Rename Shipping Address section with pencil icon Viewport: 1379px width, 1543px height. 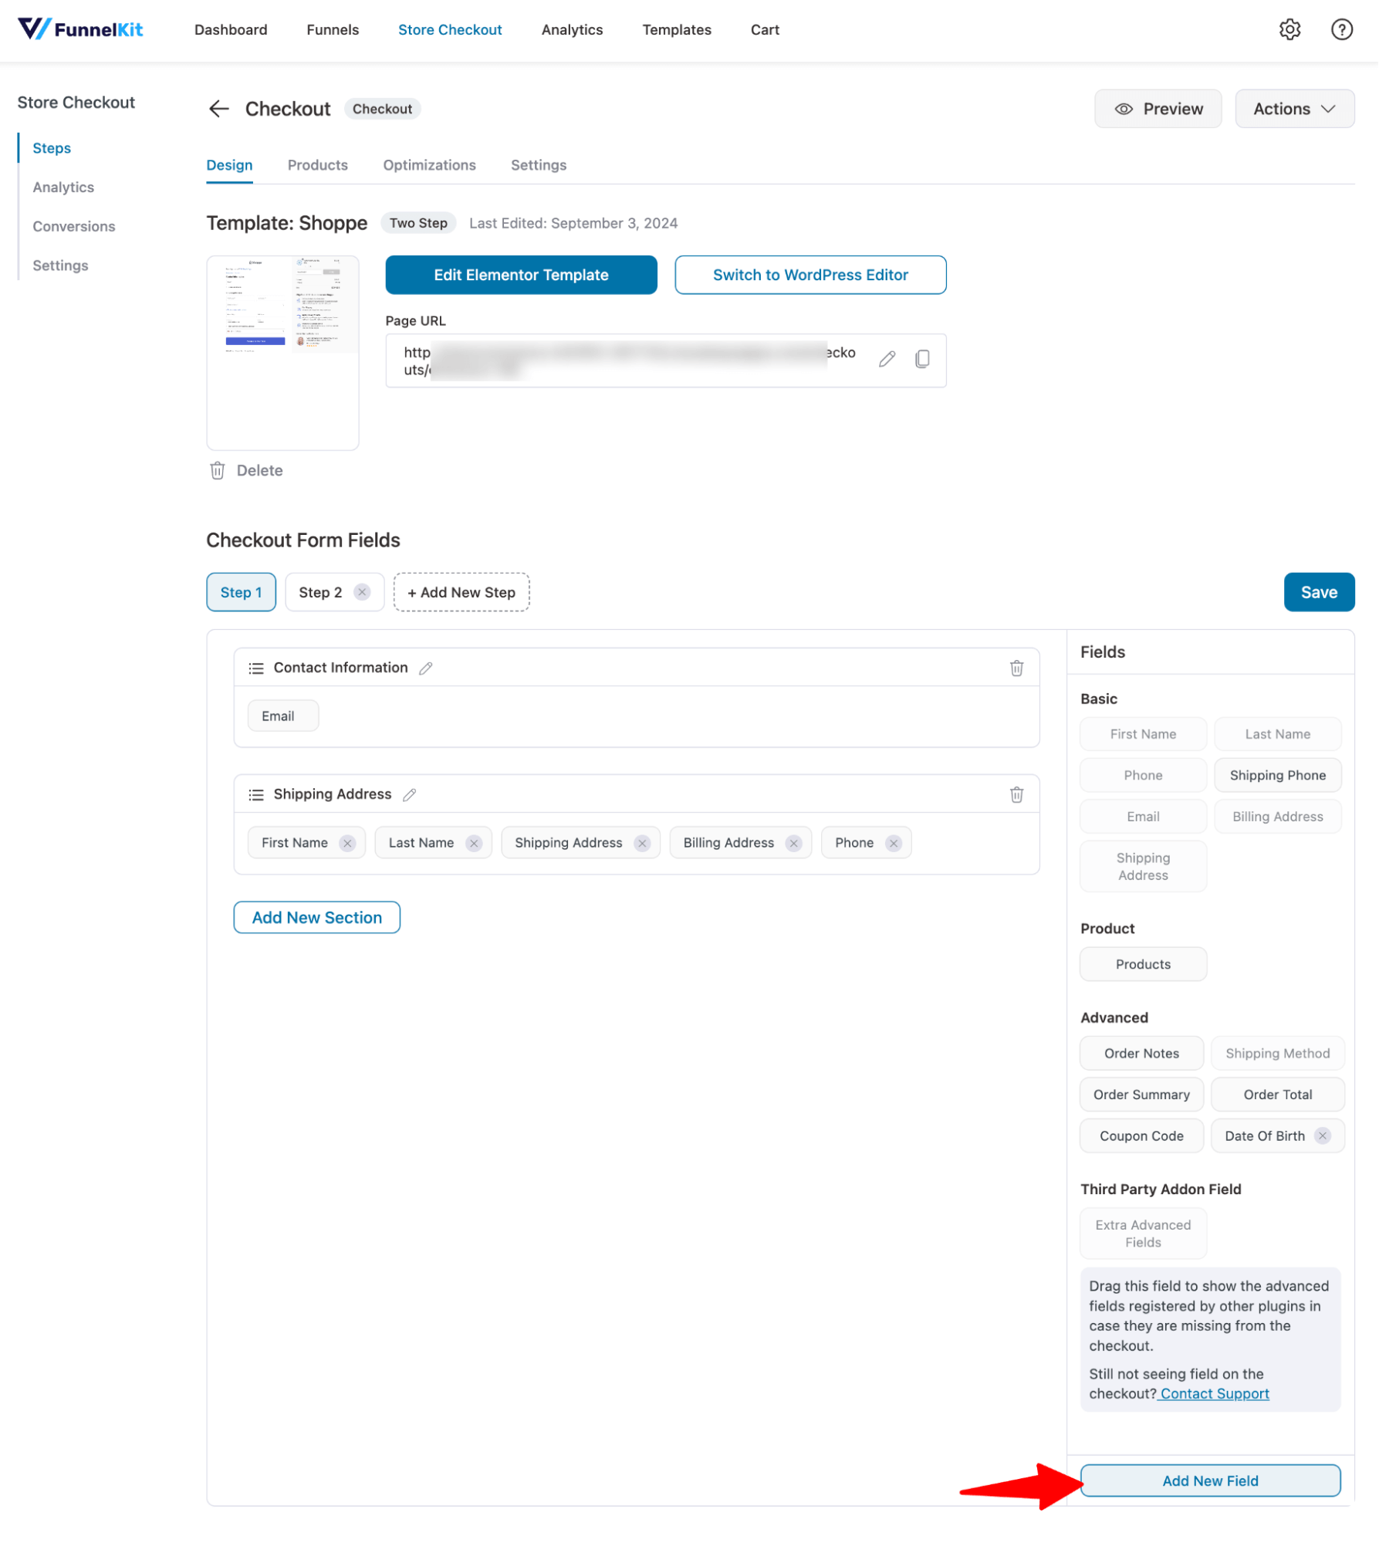[x=409, y=794]
